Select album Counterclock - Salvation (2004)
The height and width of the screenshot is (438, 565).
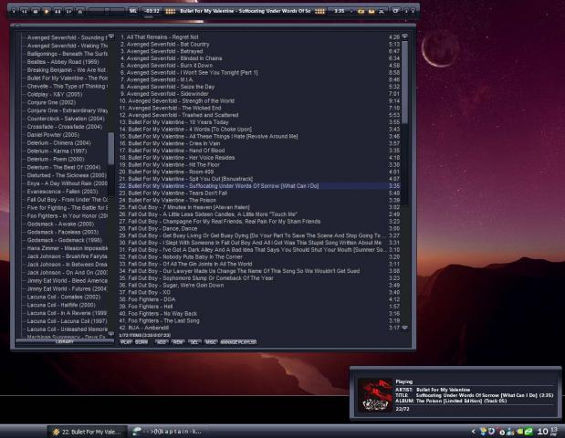66,119
